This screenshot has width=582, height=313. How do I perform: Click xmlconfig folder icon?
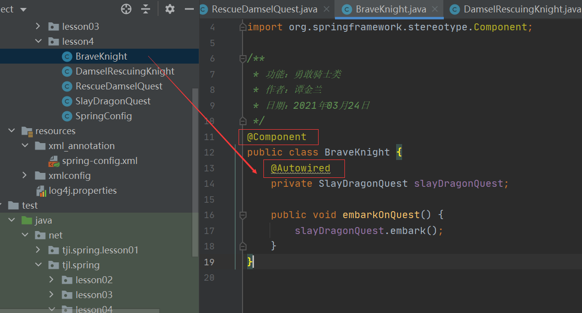click(x=40, y=175)
